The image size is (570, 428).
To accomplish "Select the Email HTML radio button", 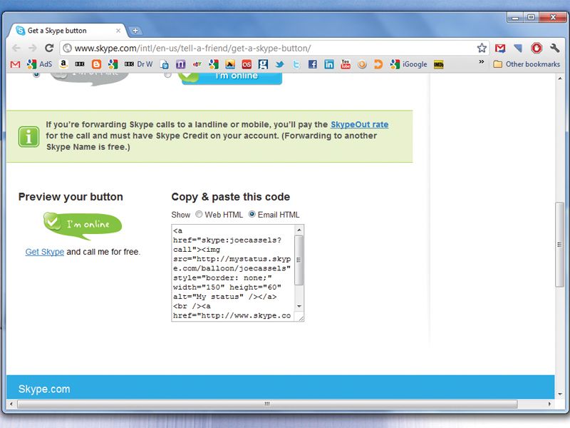I will 252,215.
